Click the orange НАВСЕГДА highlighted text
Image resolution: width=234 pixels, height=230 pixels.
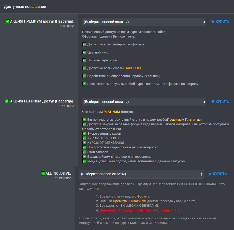point(133,68)
